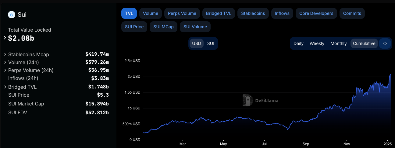The height and width of the screenshot is (148, 395).
Task: Enable Bridged TVL chart series
Action: [x=219, y=13]
